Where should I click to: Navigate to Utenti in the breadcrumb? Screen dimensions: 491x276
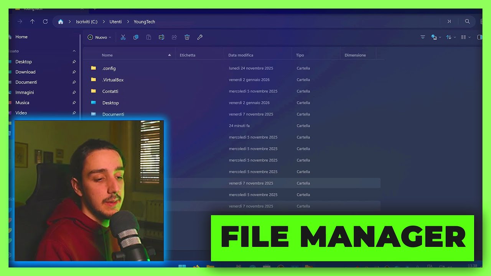(115, 22)
